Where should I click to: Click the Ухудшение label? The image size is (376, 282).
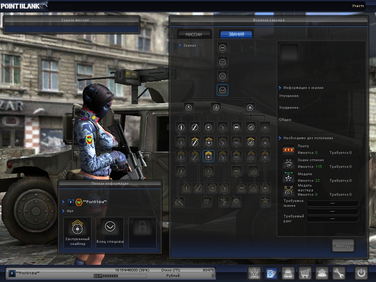289,108
